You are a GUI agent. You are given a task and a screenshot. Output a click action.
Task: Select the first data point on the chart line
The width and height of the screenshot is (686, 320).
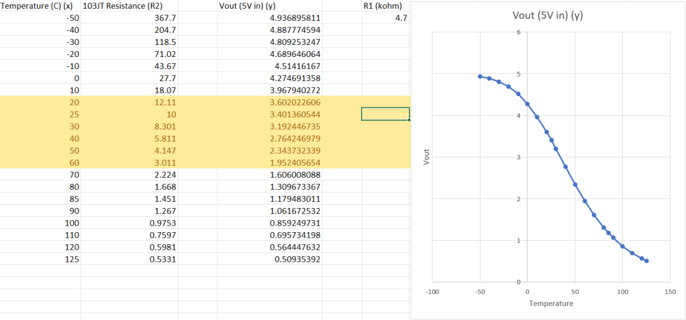[x=480, y=76]
